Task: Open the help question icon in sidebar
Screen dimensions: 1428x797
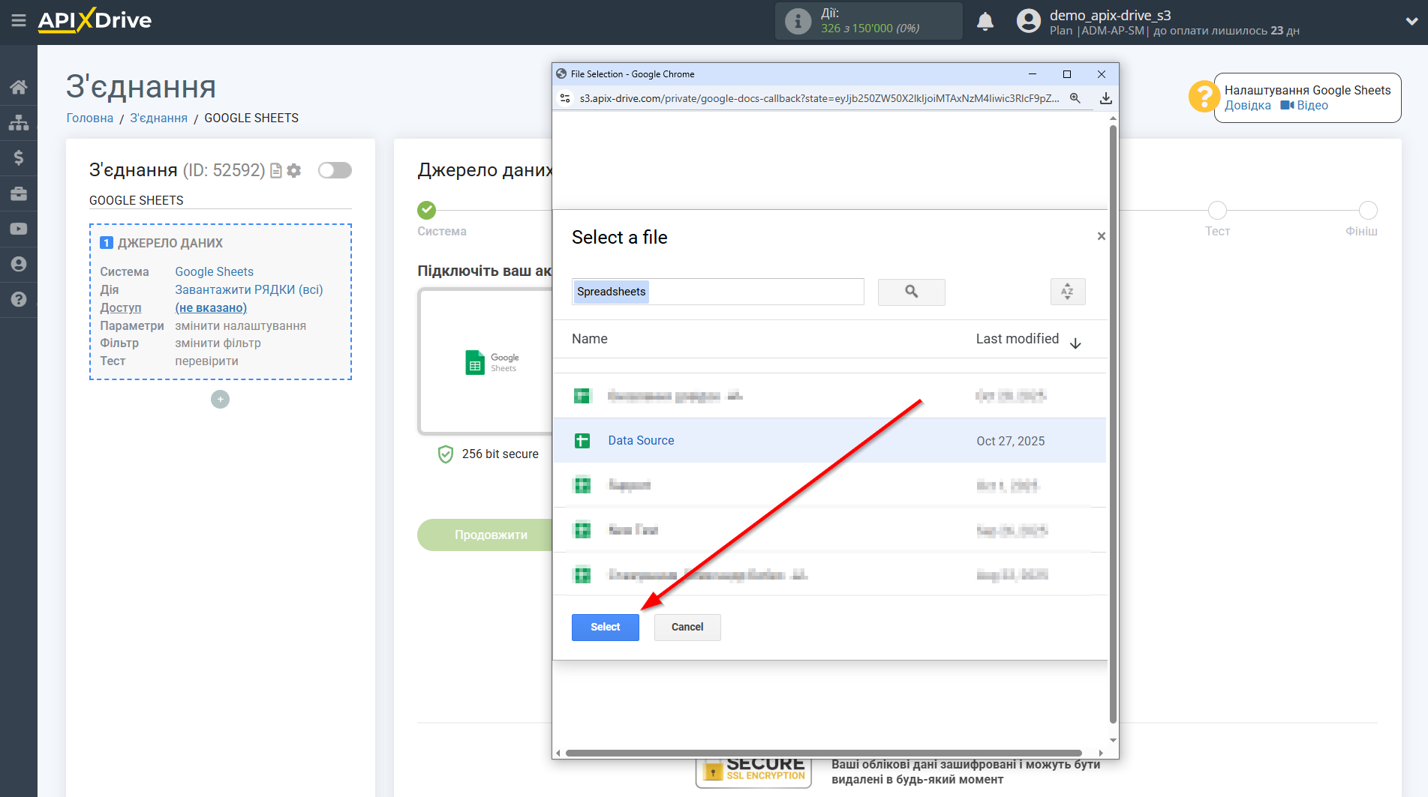Action: click(x=19, y=299)
